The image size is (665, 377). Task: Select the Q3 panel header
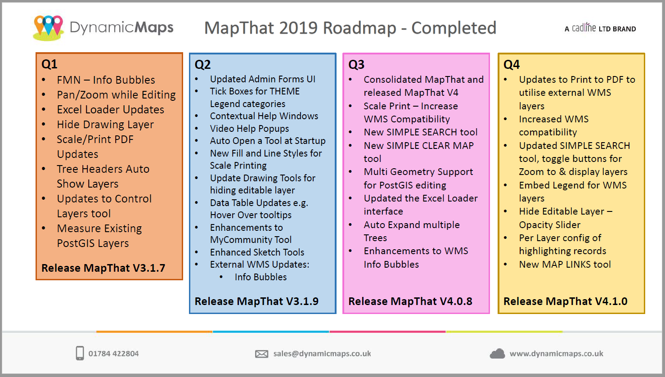point(356,64)
